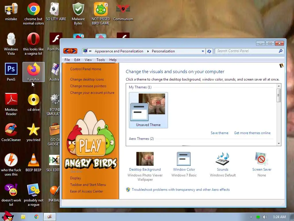Open the 'SO LIT!!! AIRE' card icon
This screenshot has width=294, height=221.
[x=56, y=11]
